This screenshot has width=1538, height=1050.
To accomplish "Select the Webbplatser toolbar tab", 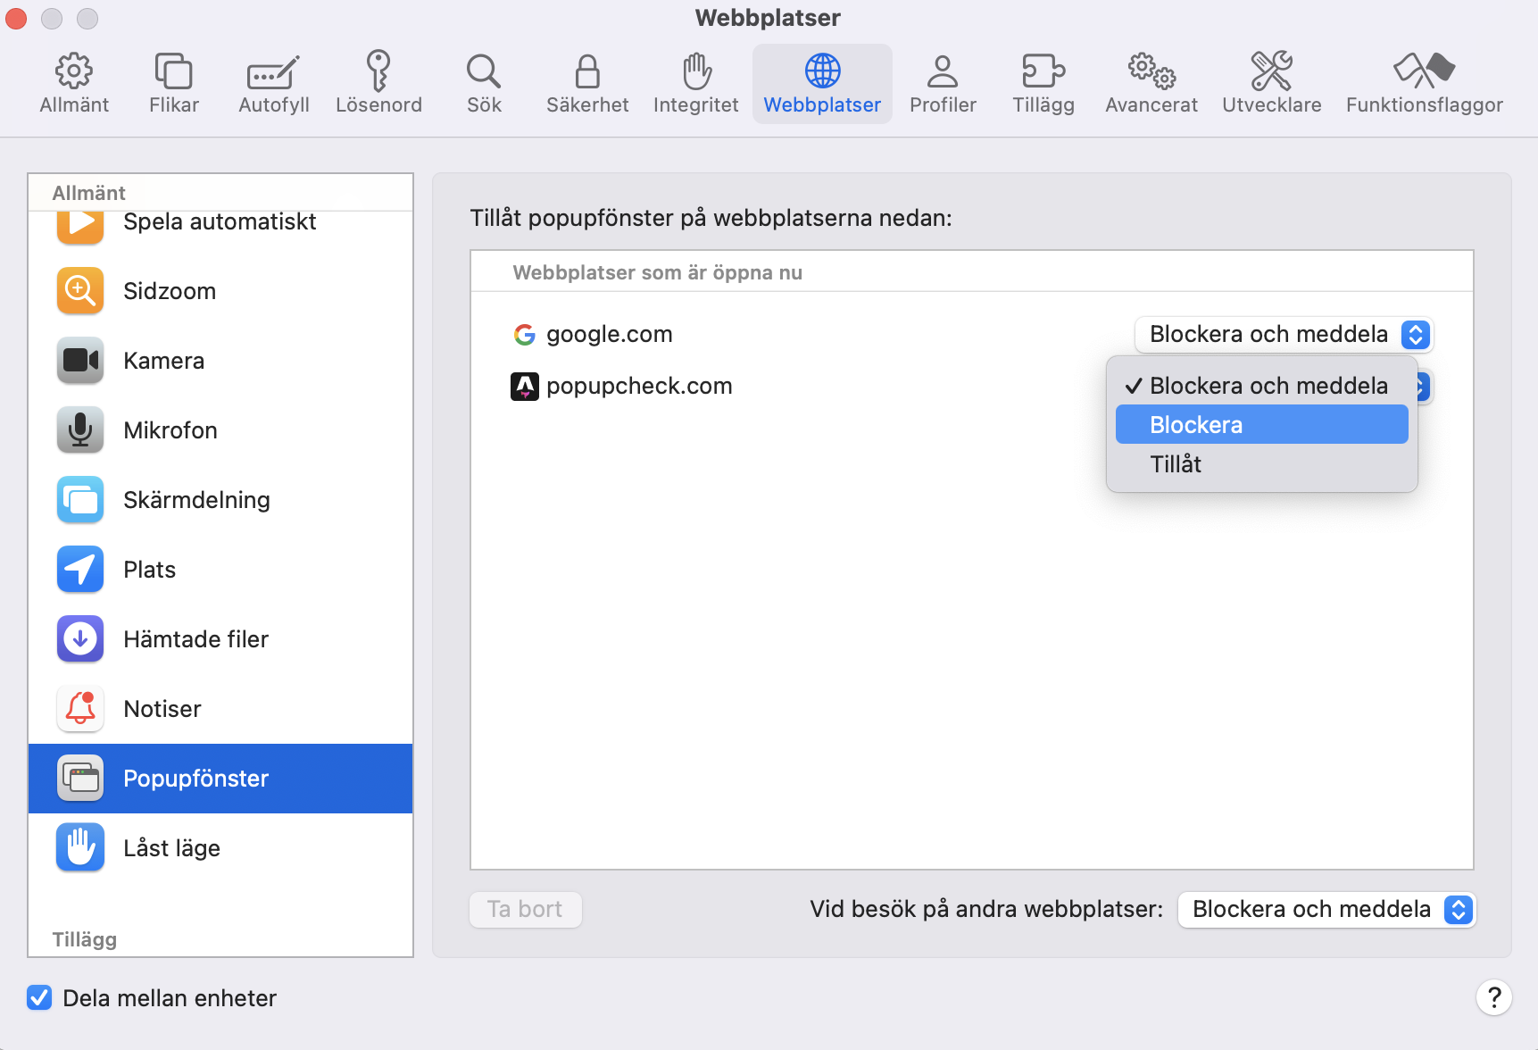I will click(822, 84).
